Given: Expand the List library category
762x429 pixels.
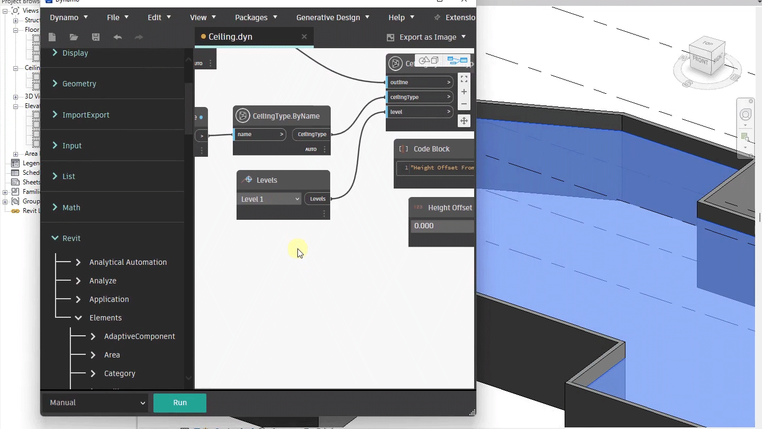Looking at the screenshot, I should [x=55, y=176].
